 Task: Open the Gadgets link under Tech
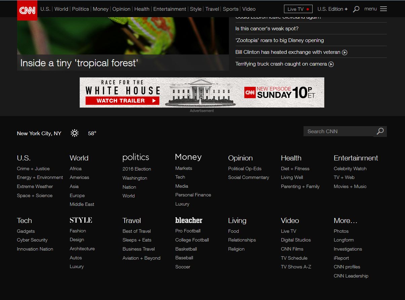26,231
